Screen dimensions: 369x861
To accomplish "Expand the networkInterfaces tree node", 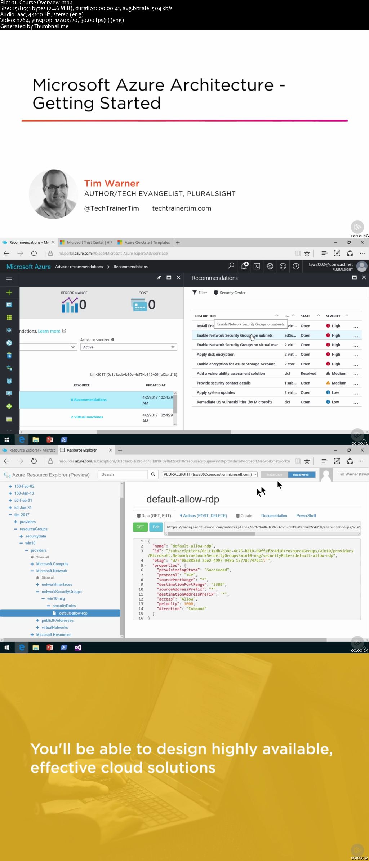I will [x=37, y=584].
